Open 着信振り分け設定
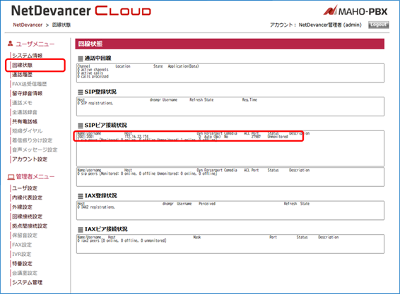The width and height of the screenshot is (400, 294). 33,140
